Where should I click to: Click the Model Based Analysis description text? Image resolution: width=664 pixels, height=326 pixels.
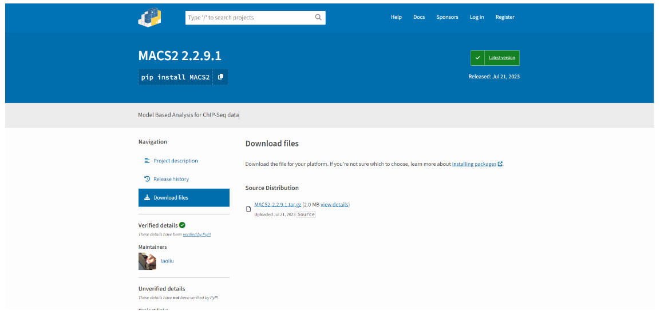tap(188, 115)
